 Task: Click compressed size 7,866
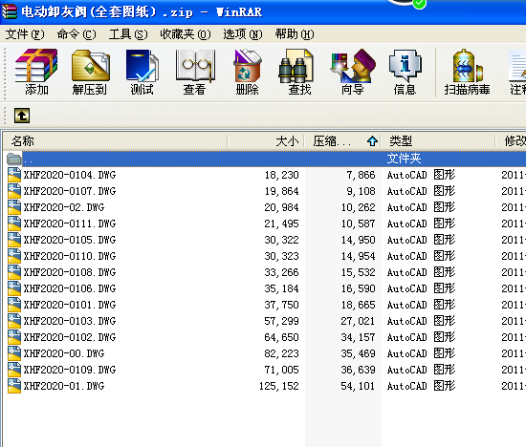[361, 175]
